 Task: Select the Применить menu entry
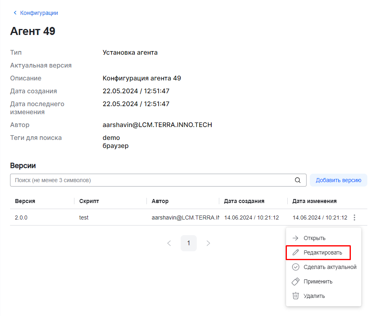click(x=318, y=281)
